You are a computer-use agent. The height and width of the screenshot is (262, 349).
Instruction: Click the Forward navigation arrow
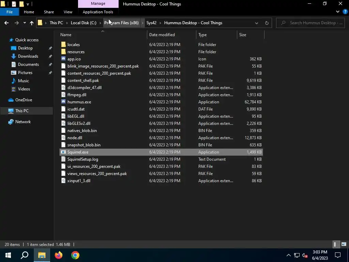click(17, 23)
